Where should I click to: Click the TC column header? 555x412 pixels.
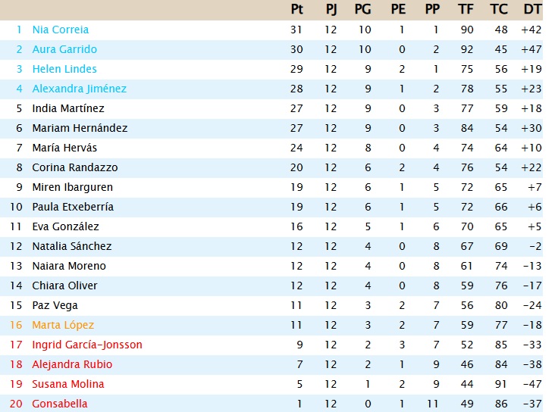pyautogui.click(x=498, y=9)
